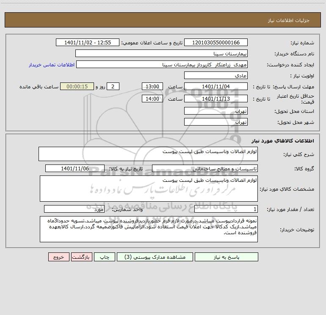Viewport: 326px width, 315px height.
Task: Click the تاریخ و ساعت اعلان عمومی label
Action: [x=152, y=43]
